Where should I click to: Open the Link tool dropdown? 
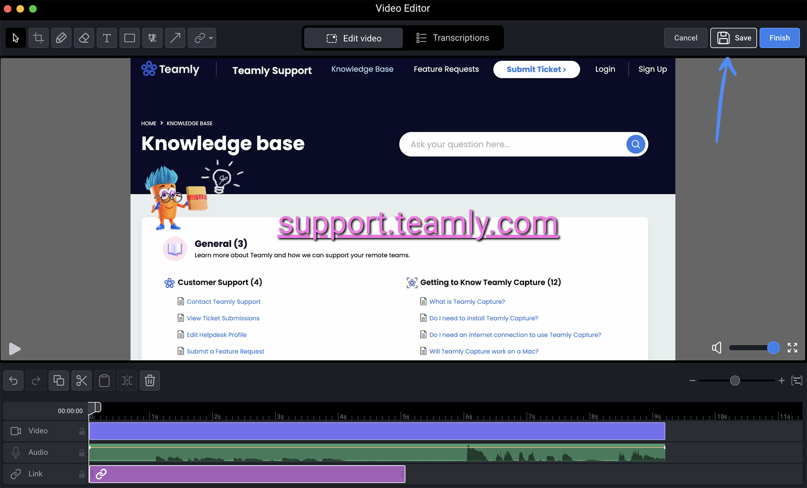pos(202,38)
